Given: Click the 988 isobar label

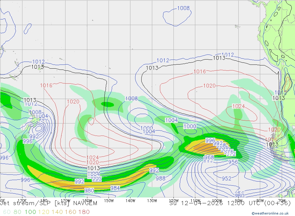Looking at the screenshot, I should (x=161, y=178).
